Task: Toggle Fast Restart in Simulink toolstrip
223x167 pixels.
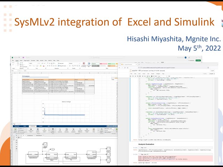Action: (x=108, y=132)
